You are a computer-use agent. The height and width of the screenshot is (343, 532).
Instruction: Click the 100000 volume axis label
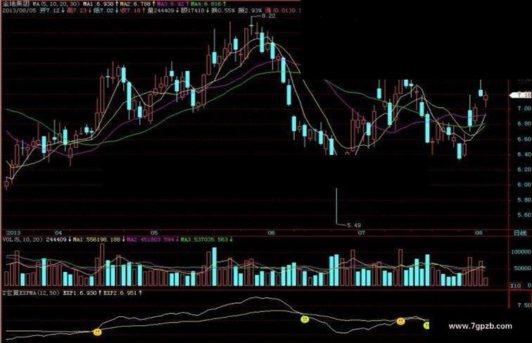click(521, 252)
